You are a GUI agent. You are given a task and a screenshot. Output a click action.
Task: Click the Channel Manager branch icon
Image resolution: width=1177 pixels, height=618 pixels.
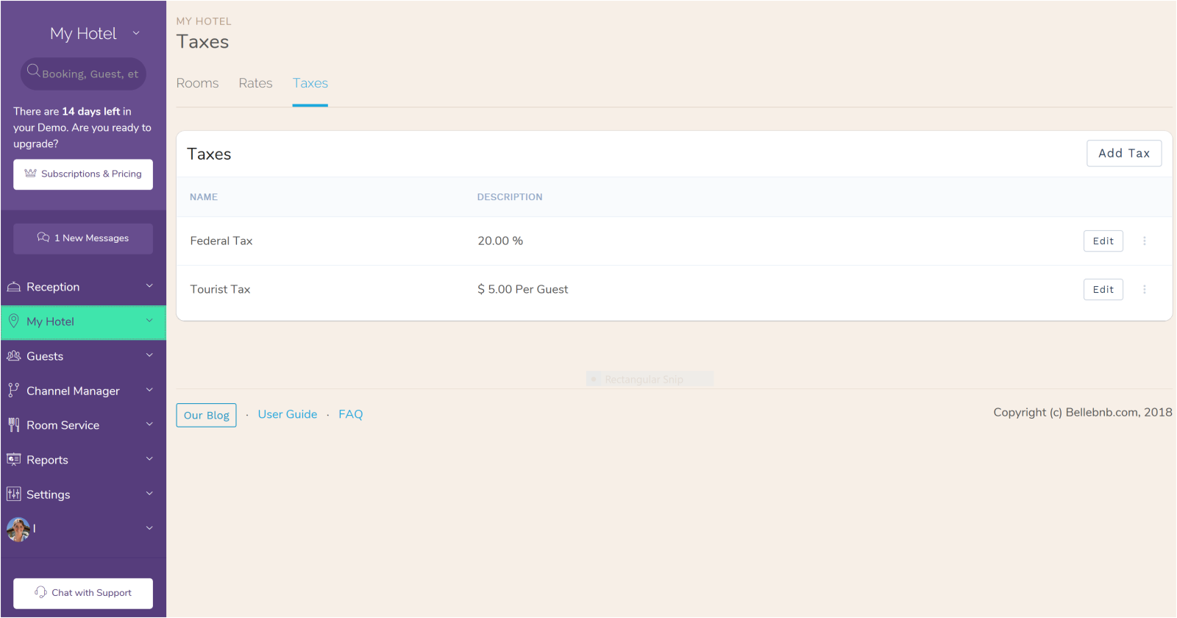[13, 391]
